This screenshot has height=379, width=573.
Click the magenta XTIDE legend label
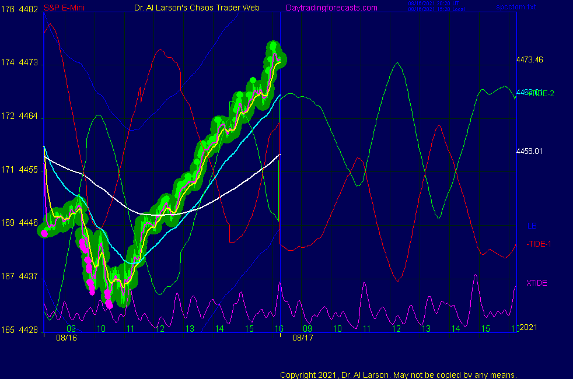pyautogui.click(x=537, y=283)
